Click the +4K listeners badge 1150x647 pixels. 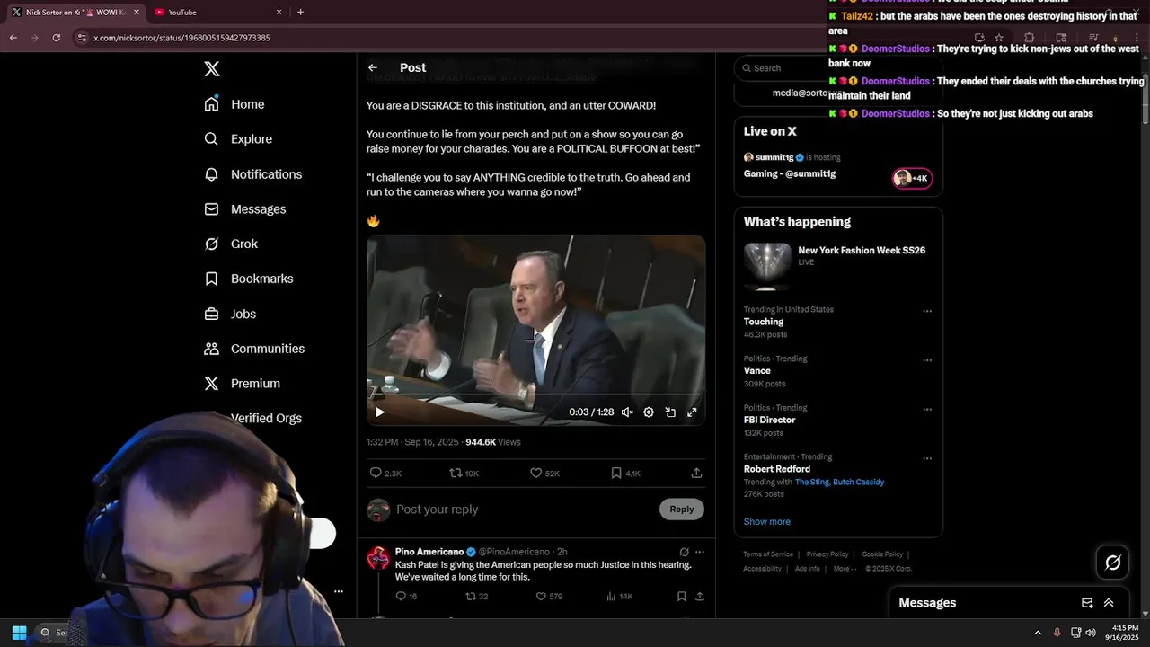coord(912,178)
